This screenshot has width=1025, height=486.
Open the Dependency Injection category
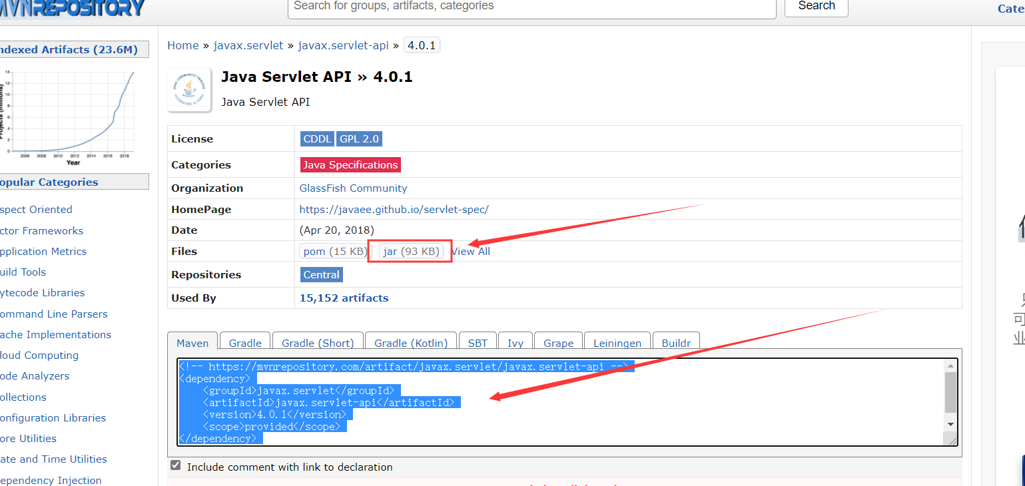coord(51,480)
